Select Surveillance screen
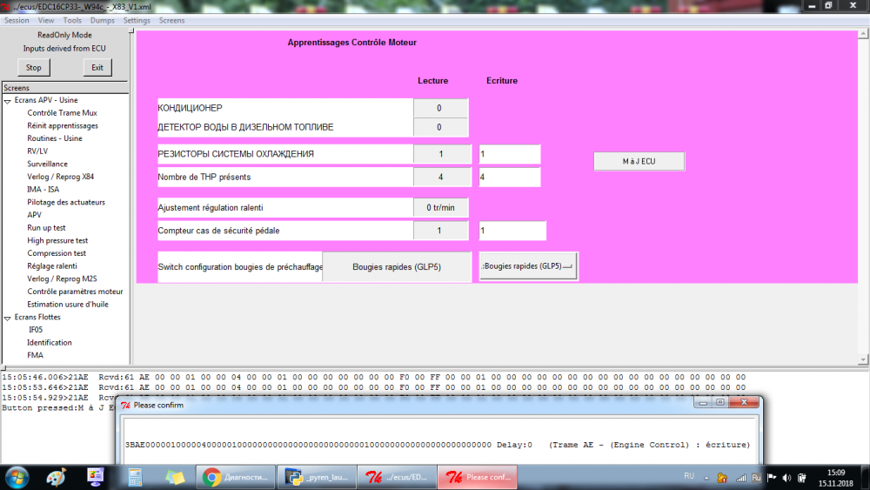The width and height of the screenshot is (870, 490). tap(47, 164)
